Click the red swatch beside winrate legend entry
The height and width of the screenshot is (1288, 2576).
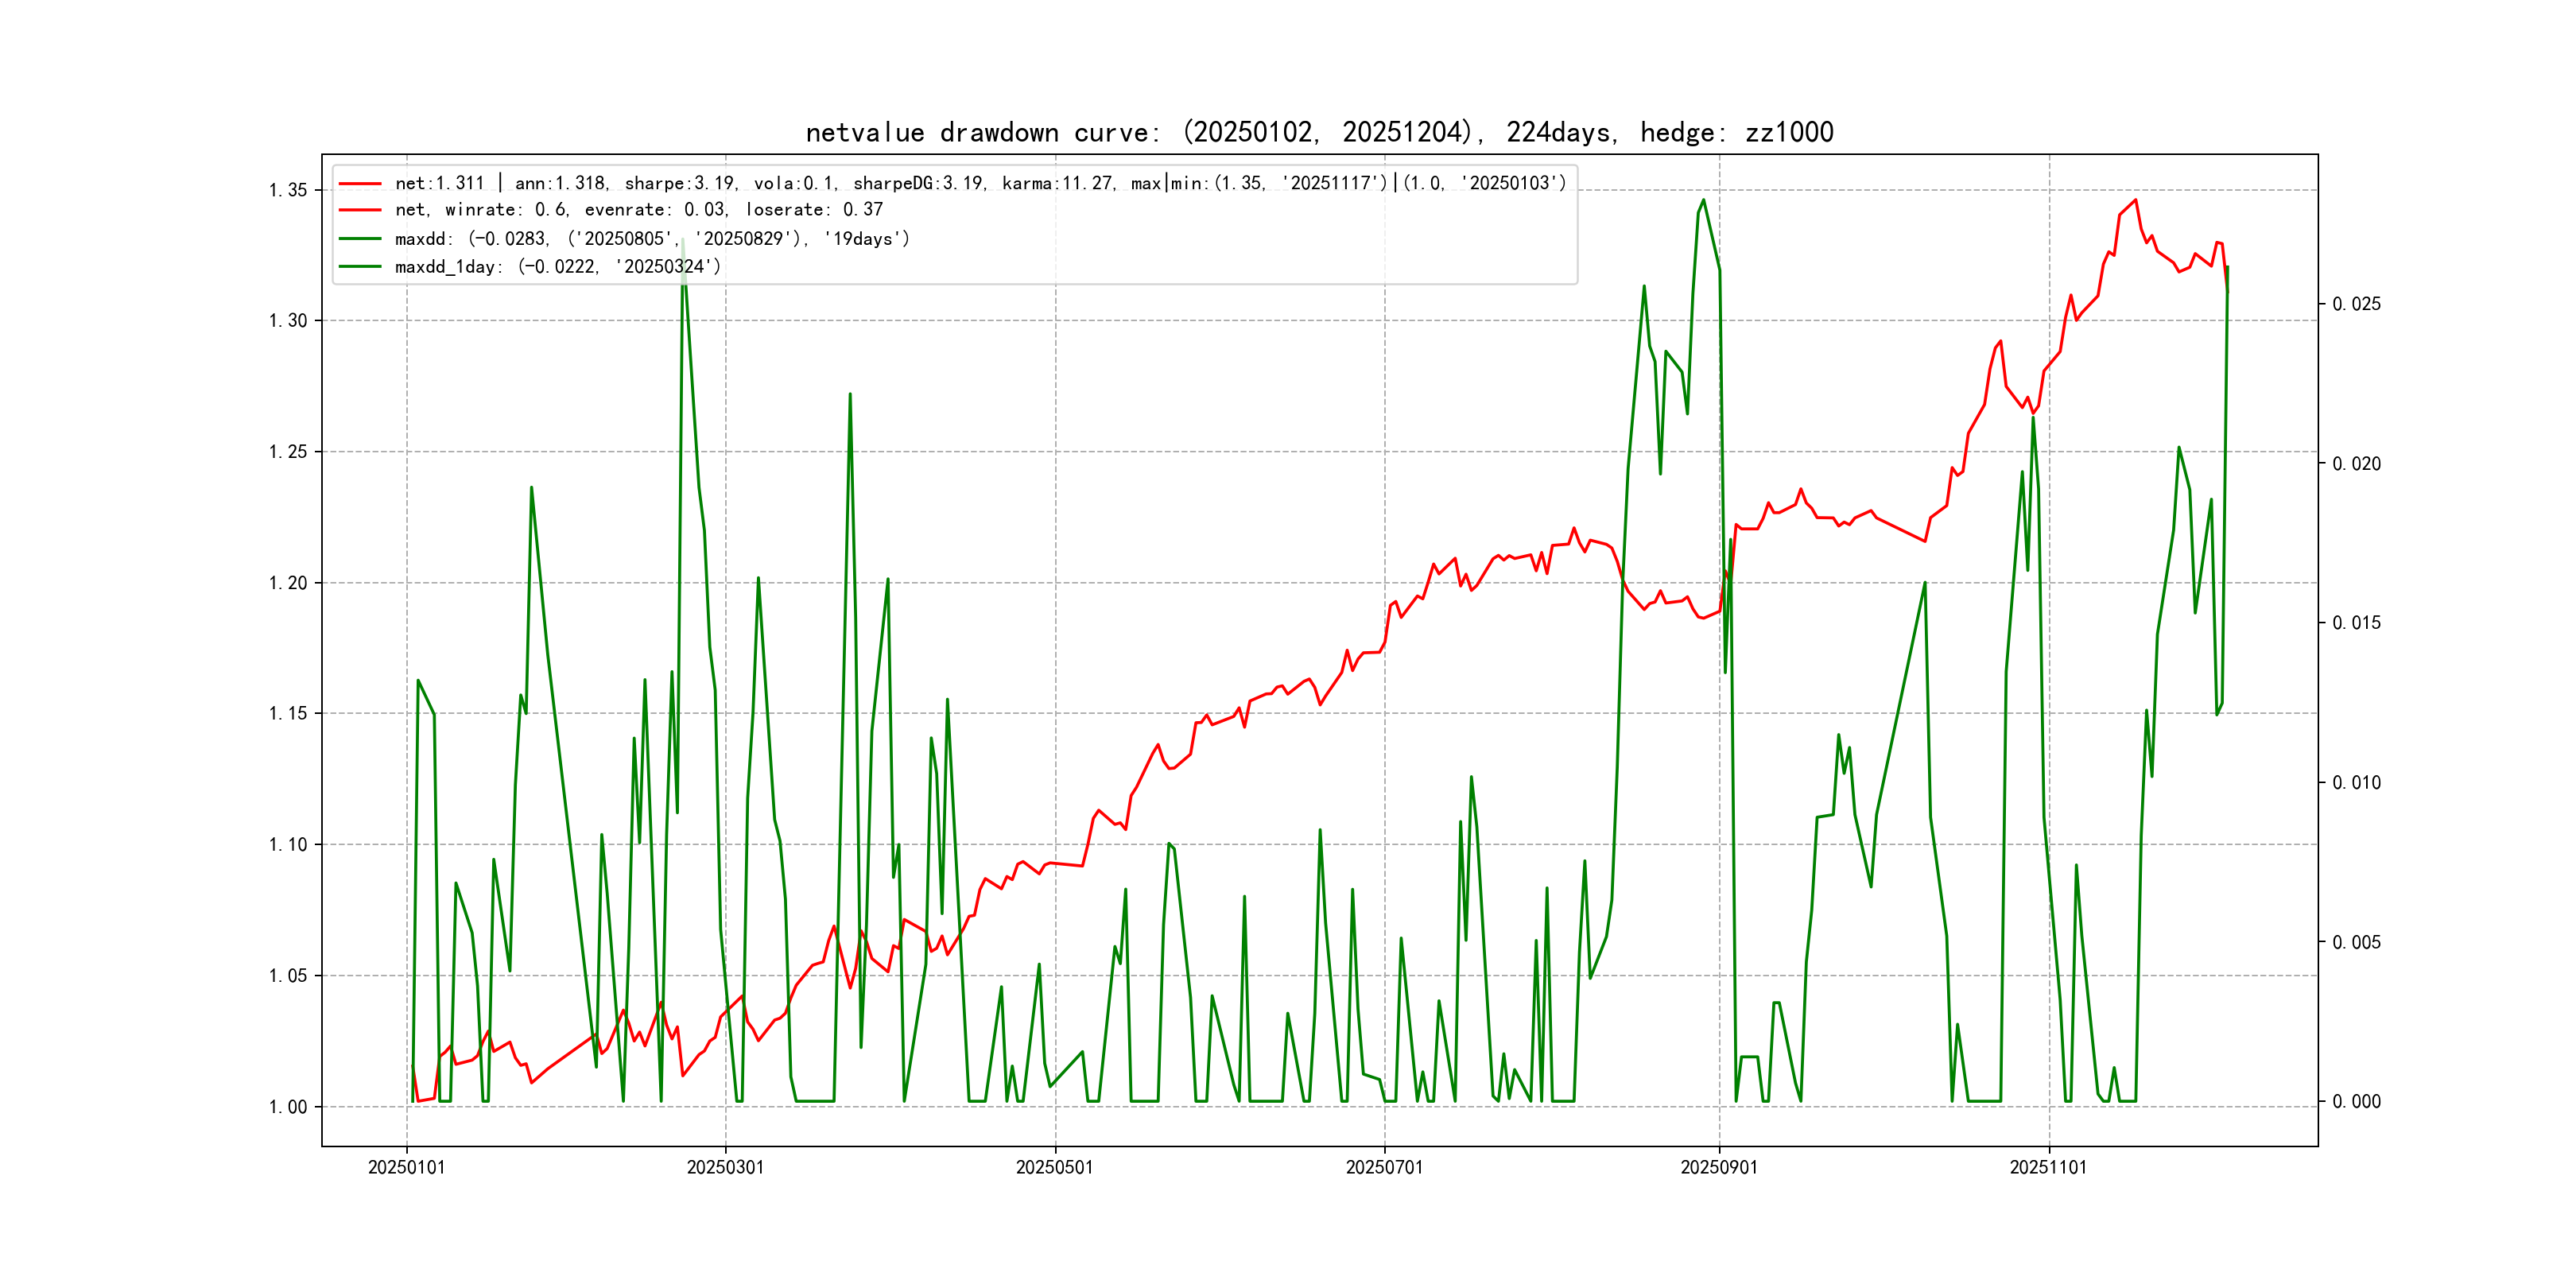click(x=360, y=210)
